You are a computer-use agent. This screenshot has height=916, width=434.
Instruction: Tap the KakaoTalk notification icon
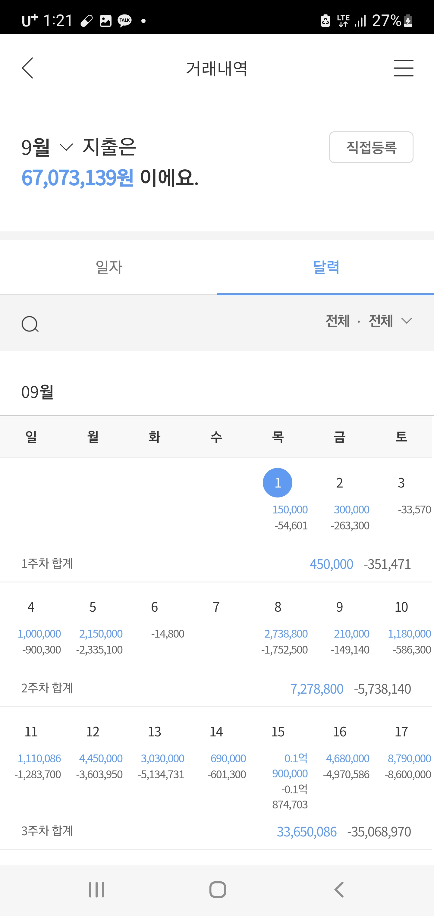click(x=124, y=20)
